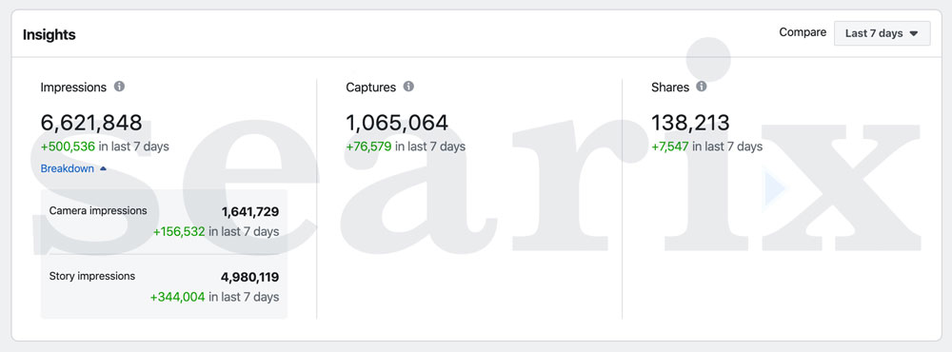Click the info icon next to Impressions
This screenshot has width=952, height=352.
coord(120,87)
